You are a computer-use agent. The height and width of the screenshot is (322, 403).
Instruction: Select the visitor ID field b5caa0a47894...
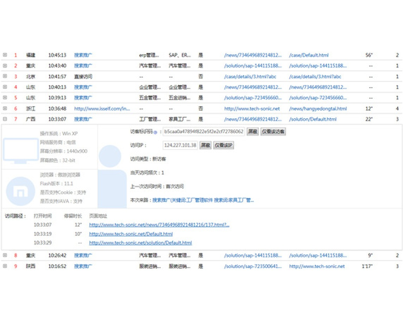pos(204,132)
